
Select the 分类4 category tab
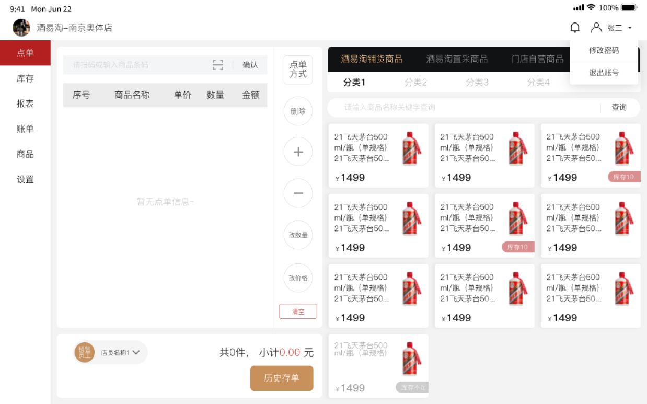(538, 82)
